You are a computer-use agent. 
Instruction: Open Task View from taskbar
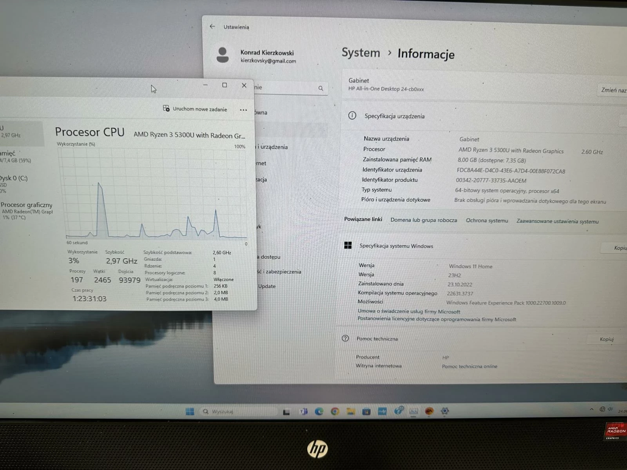click(286, 412)
